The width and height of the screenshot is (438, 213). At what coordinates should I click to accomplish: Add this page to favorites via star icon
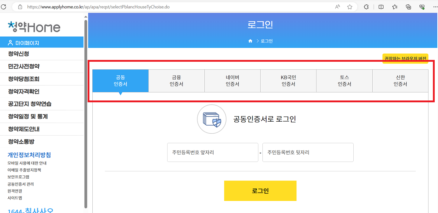pyautogui.click(x=349, y=6)
